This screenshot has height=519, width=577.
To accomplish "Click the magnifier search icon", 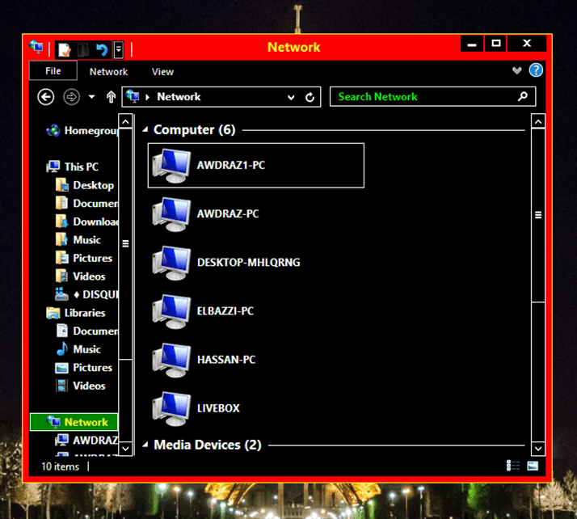I will pos(523,97).
